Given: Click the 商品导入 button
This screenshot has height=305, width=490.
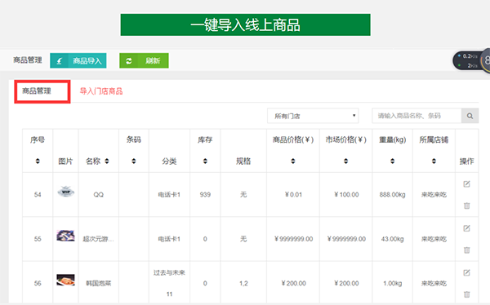Looking at the screenshot, I should click(78, 60).
